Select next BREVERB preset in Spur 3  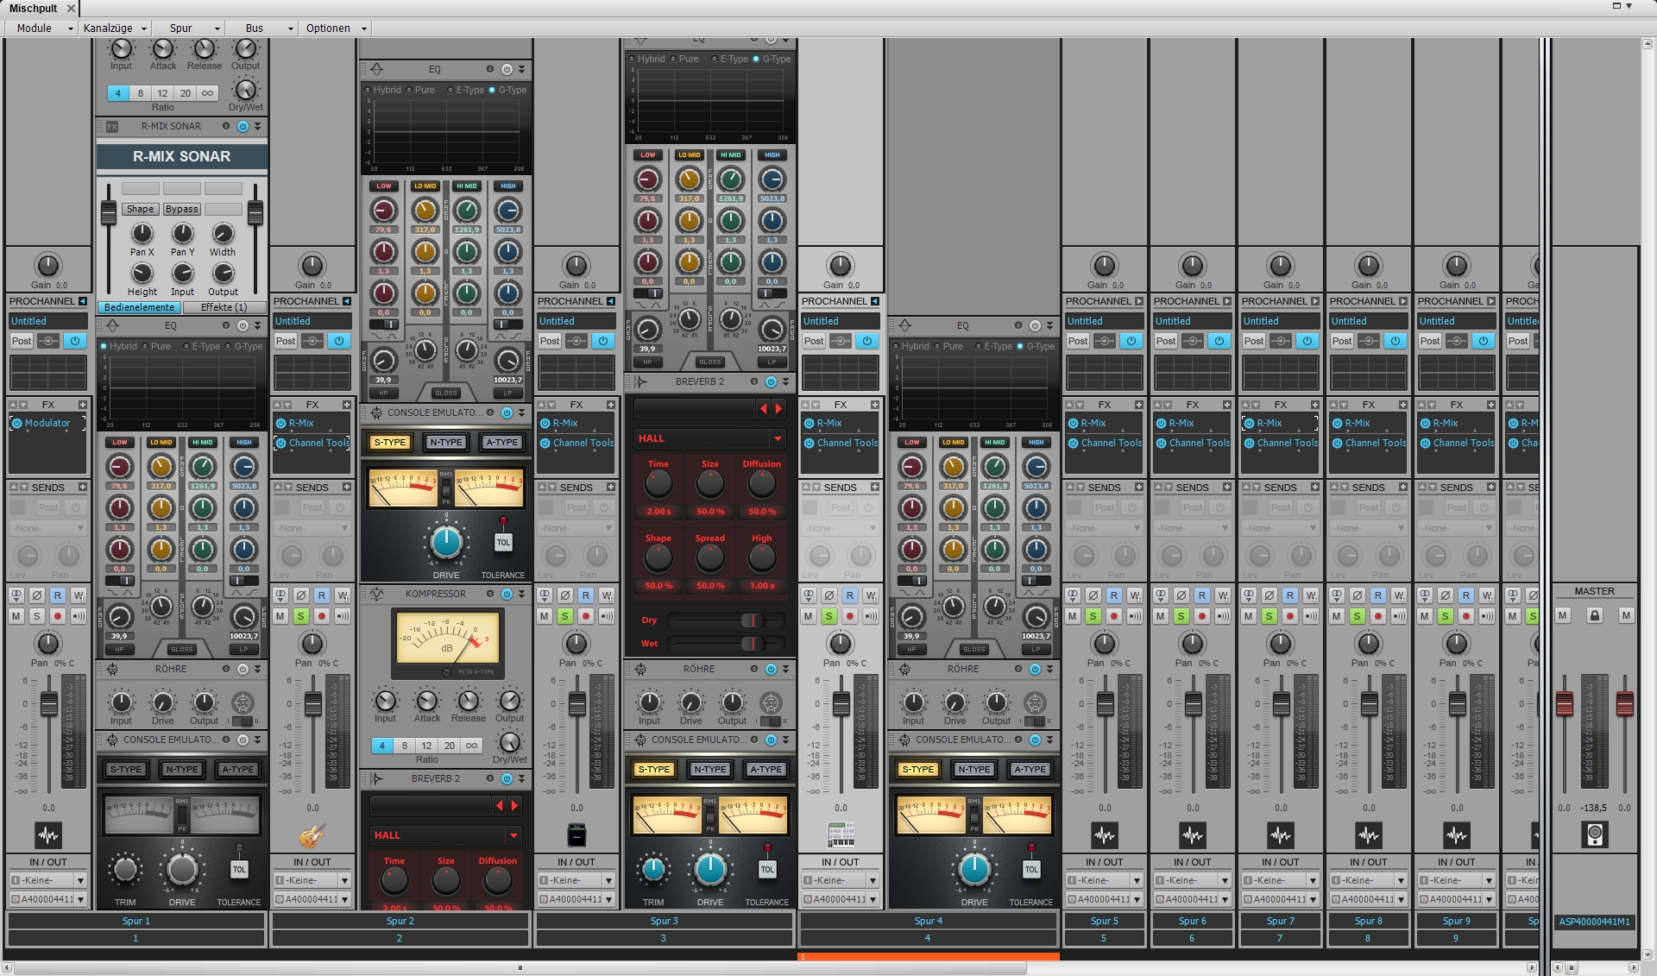tap(778, 409)
